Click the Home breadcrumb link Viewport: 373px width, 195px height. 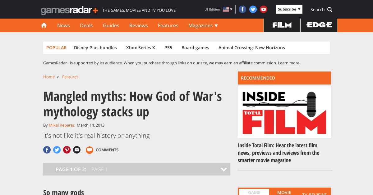[x=49, y=77]
